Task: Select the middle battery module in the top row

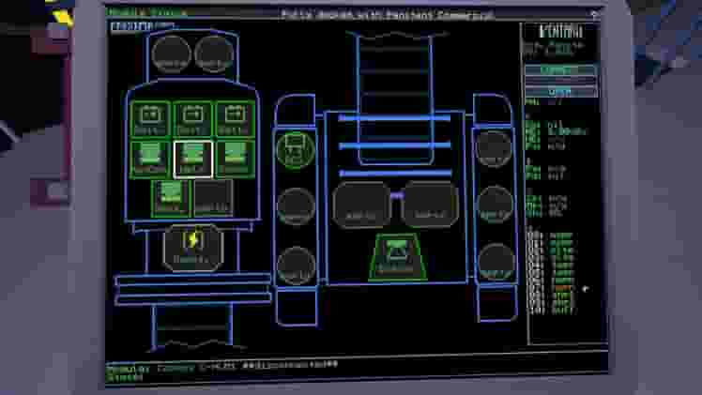Action: point(193,118)
